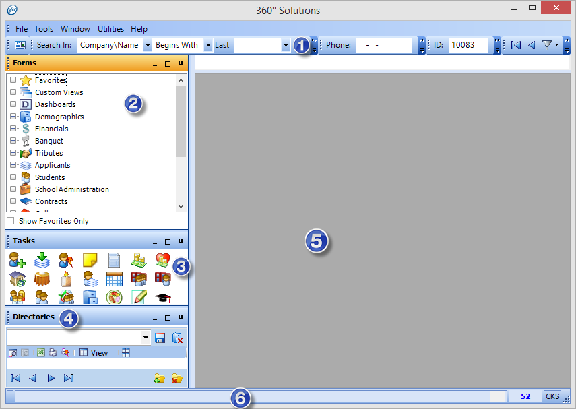The width and height of the screenshot is (576, 409).
Task: Expand the Financials tree node
Action: click(13, 128)
